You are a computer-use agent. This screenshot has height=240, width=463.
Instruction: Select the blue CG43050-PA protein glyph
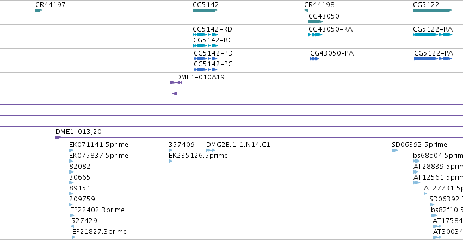[314, 59]
